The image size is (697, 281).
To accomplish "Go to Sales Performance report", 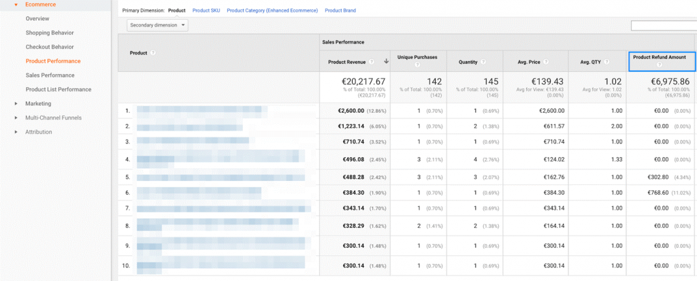I will (x=50, y=75).
